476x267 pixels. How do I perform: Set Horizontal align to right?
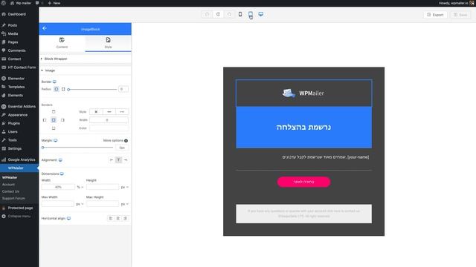point(126,218)
